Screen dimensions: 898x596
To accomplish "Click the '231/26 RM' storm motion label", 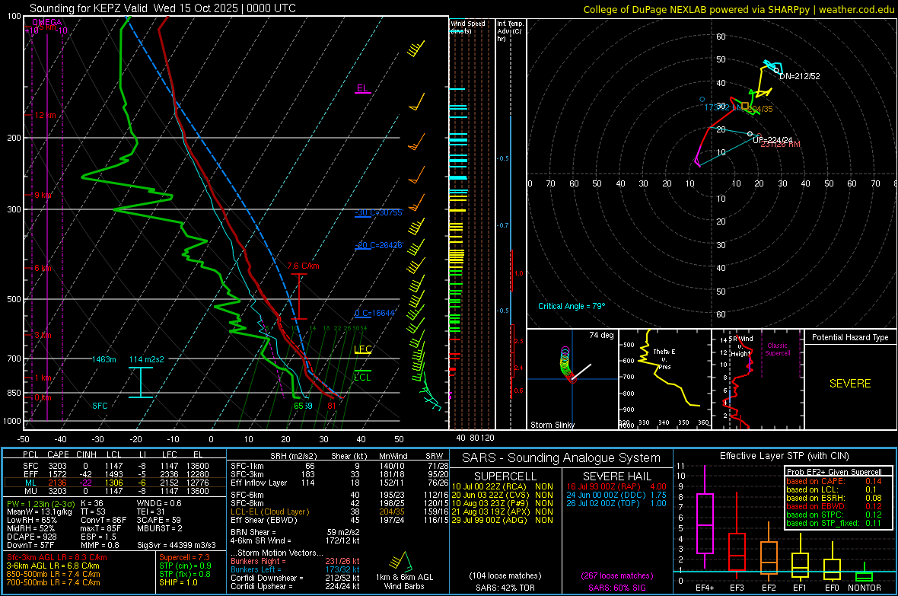I will 781,145.
